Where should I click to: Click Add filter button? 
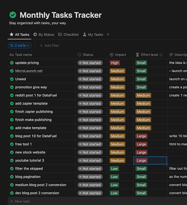click(49, 46)
